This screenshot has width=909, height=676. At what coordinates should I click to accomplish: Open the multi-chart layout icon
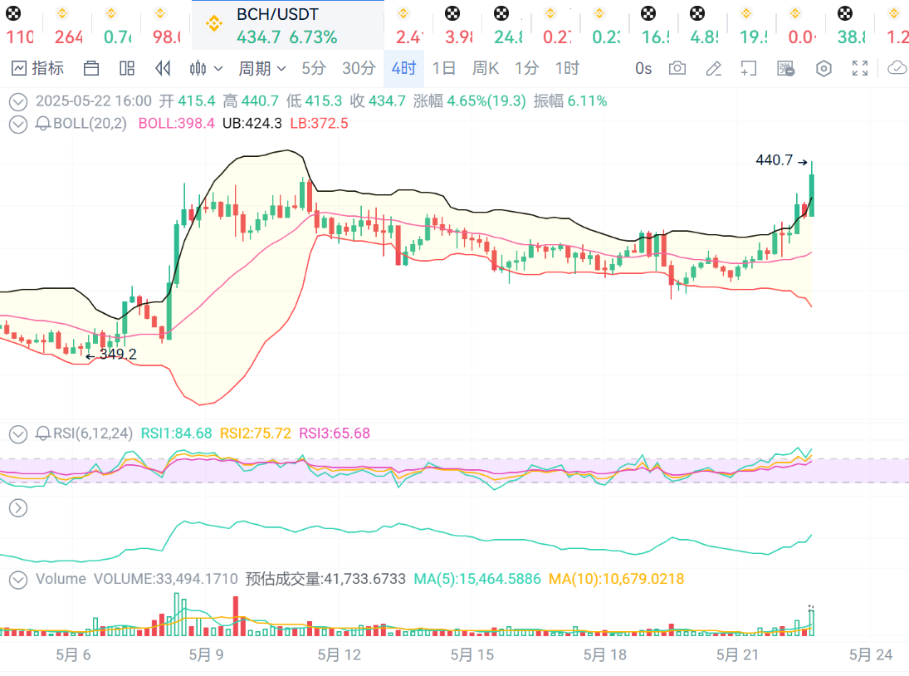click(x=127, y=68)
